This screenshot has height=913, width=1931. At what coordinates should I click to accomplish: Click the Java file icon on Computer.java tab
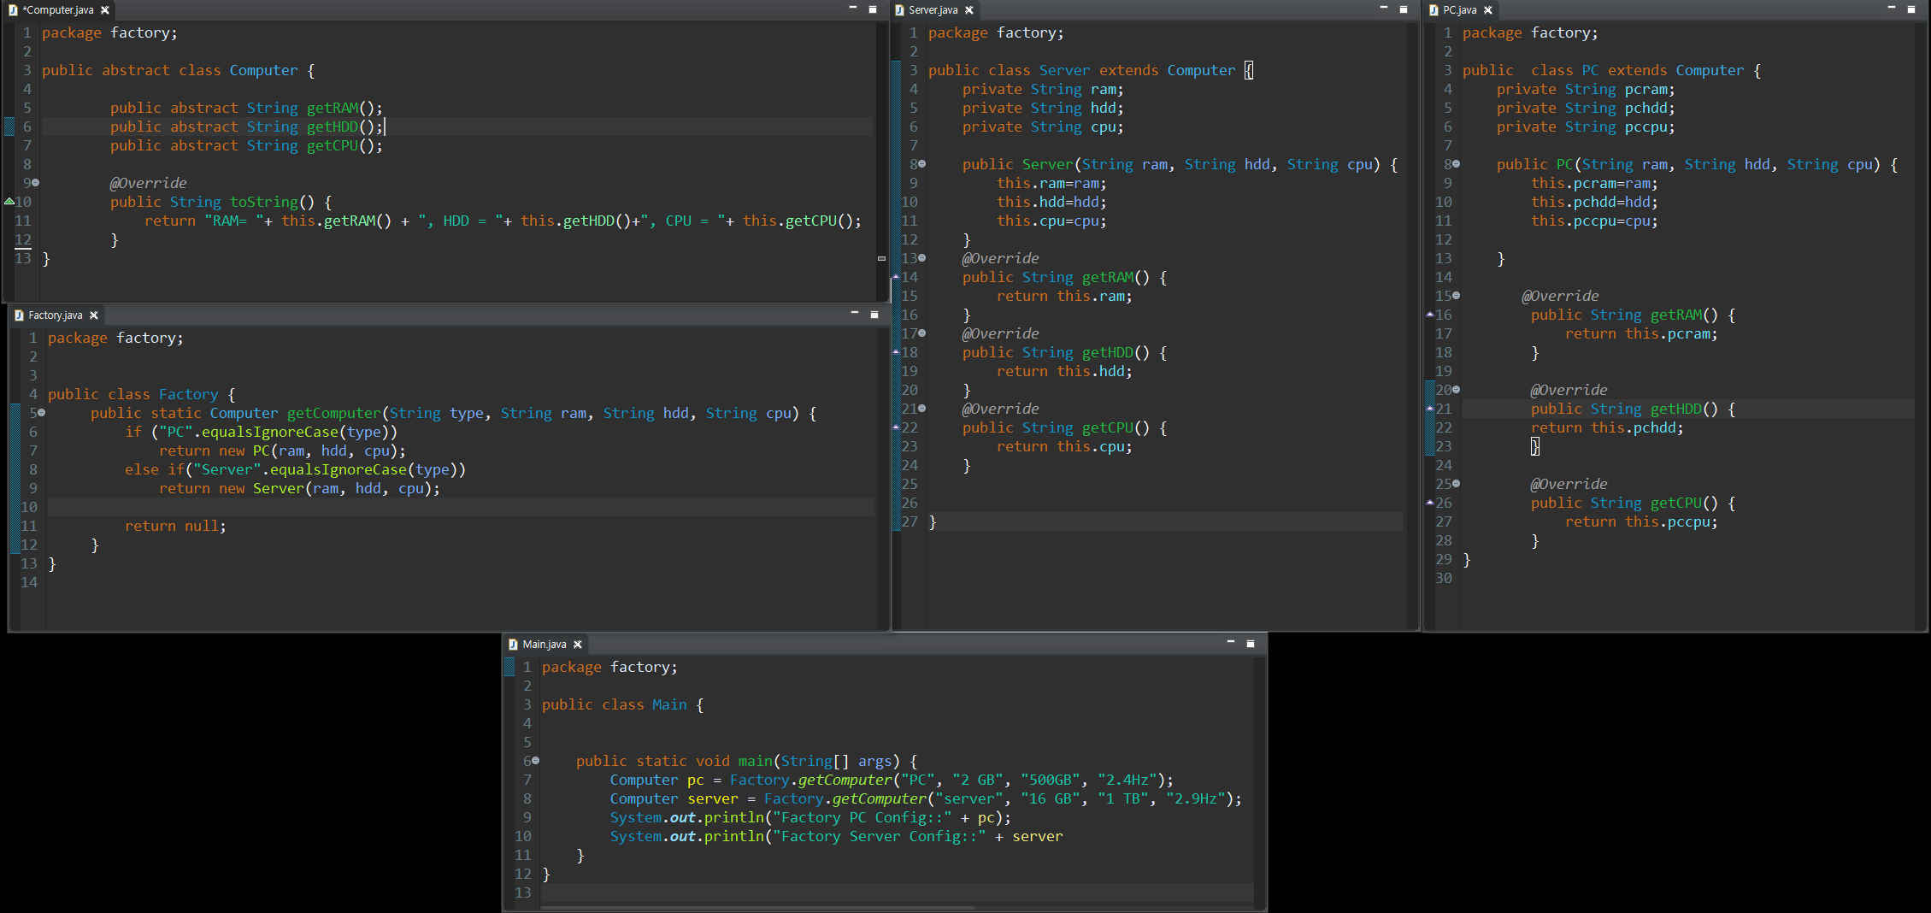click(13, 10)
